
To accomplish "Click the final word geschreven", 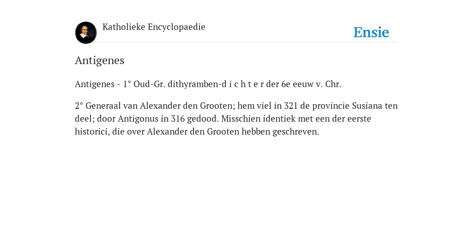I will (296, 131).
